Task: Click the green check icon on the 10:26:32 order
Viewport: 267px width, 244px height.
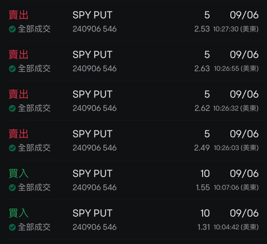Action: pos(12,108)
